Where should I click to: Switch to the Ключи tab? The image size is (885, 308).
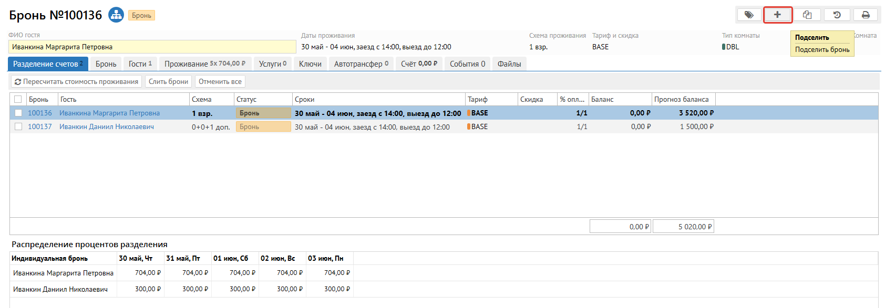click(x=310, y=63)
